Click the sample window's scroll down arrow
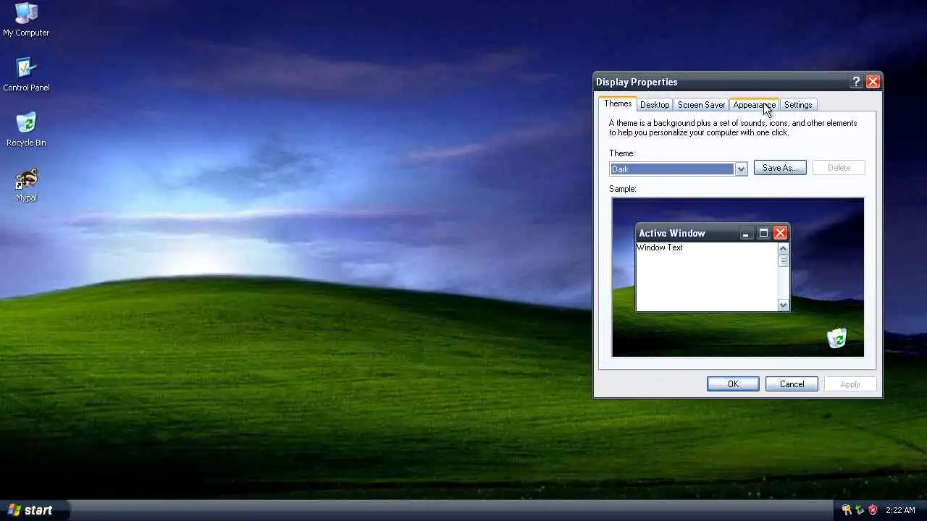 (x=783, y=305)
